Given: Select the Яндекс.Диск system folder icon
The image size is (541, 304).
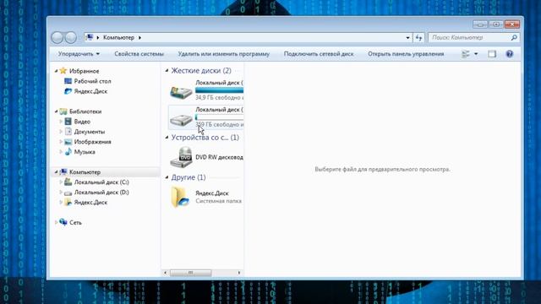Looking at the screenshot, I should pos(180,197).
